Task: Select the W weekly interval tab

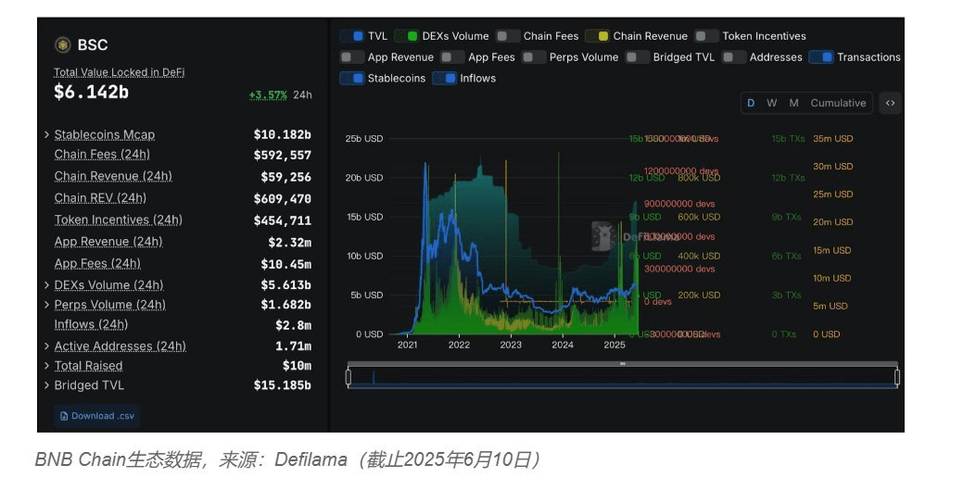Action: (x=772, y=103)
